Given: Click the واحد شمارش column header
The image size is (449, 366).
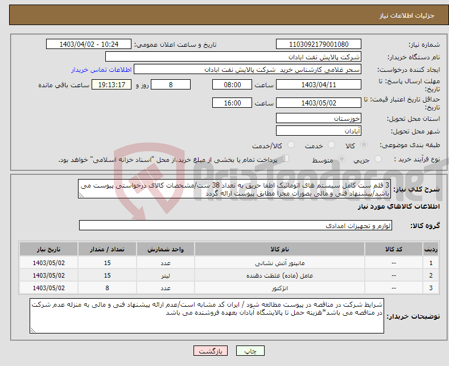Looking at the screenshot, I should coord(165,249).
